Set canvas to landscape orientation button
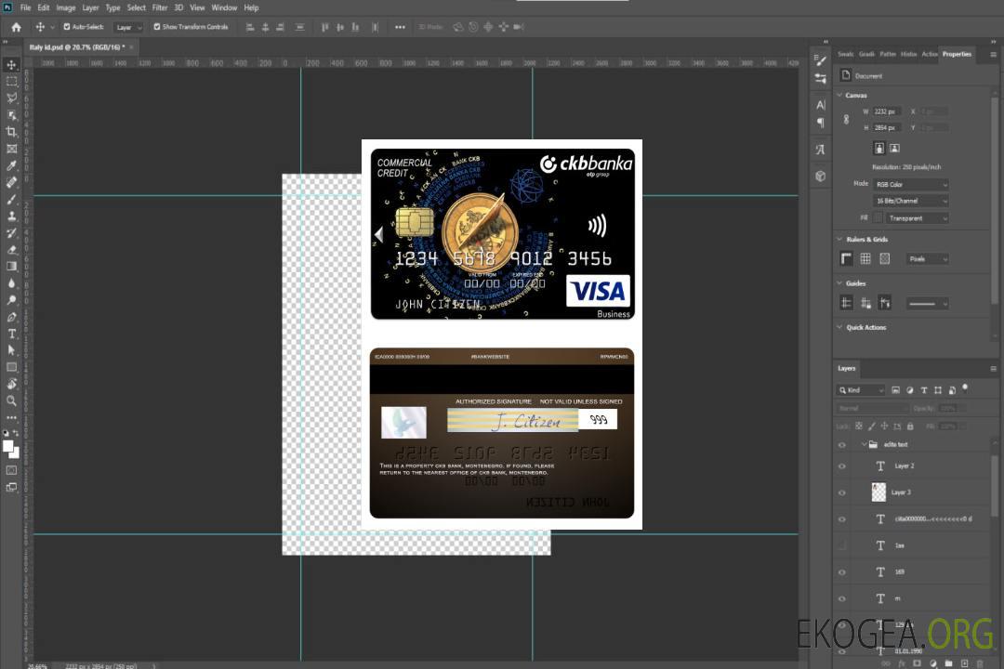1004x669 pixels. pyautogui.click(x=894, y=148)
